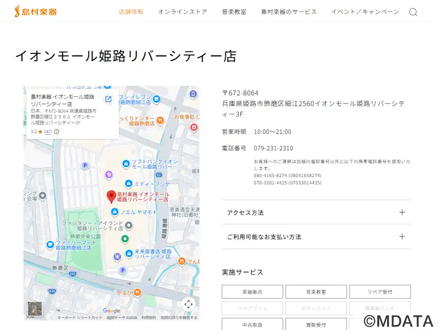Open larger map via info card icon
The width and height of the screenshot is (440, 330).
(108, 99)
